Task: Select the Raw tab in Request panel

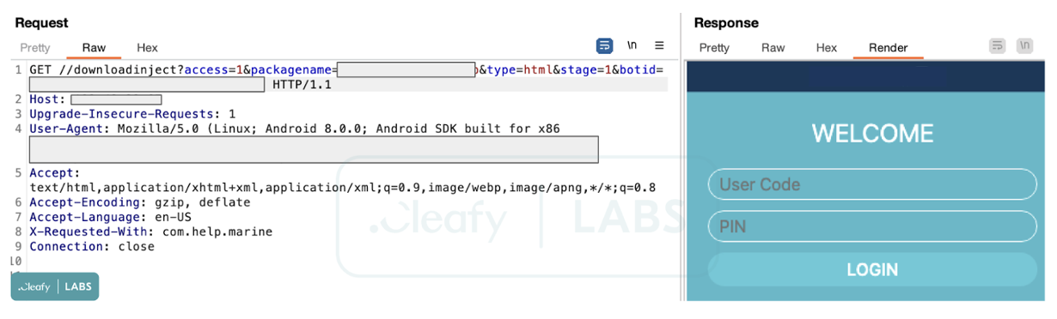Action: [94, 48]
